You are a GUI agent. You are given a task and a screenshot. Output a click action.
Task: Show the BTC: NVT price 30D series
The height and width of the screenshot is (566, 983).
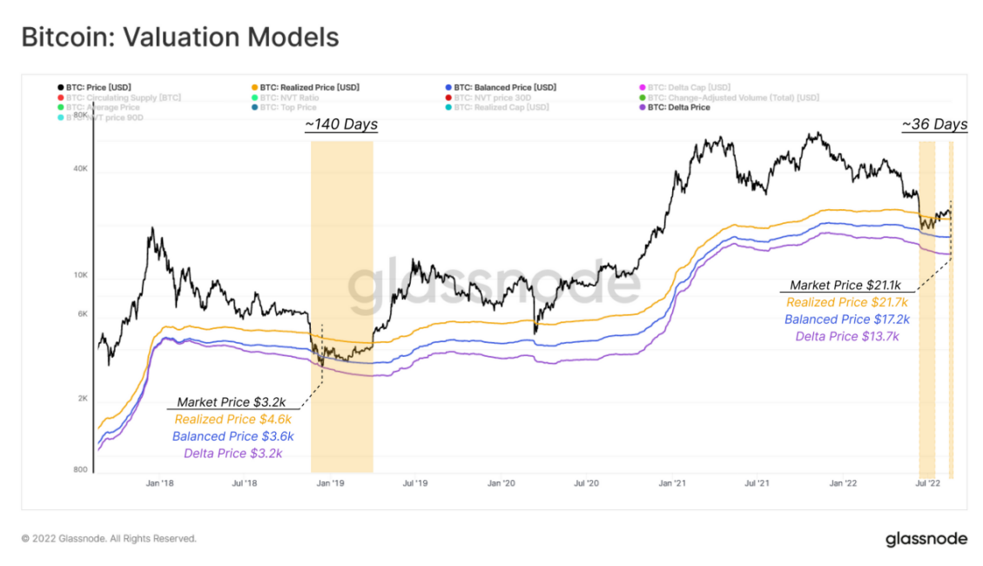pyautogui.click(x=488, y=98)
